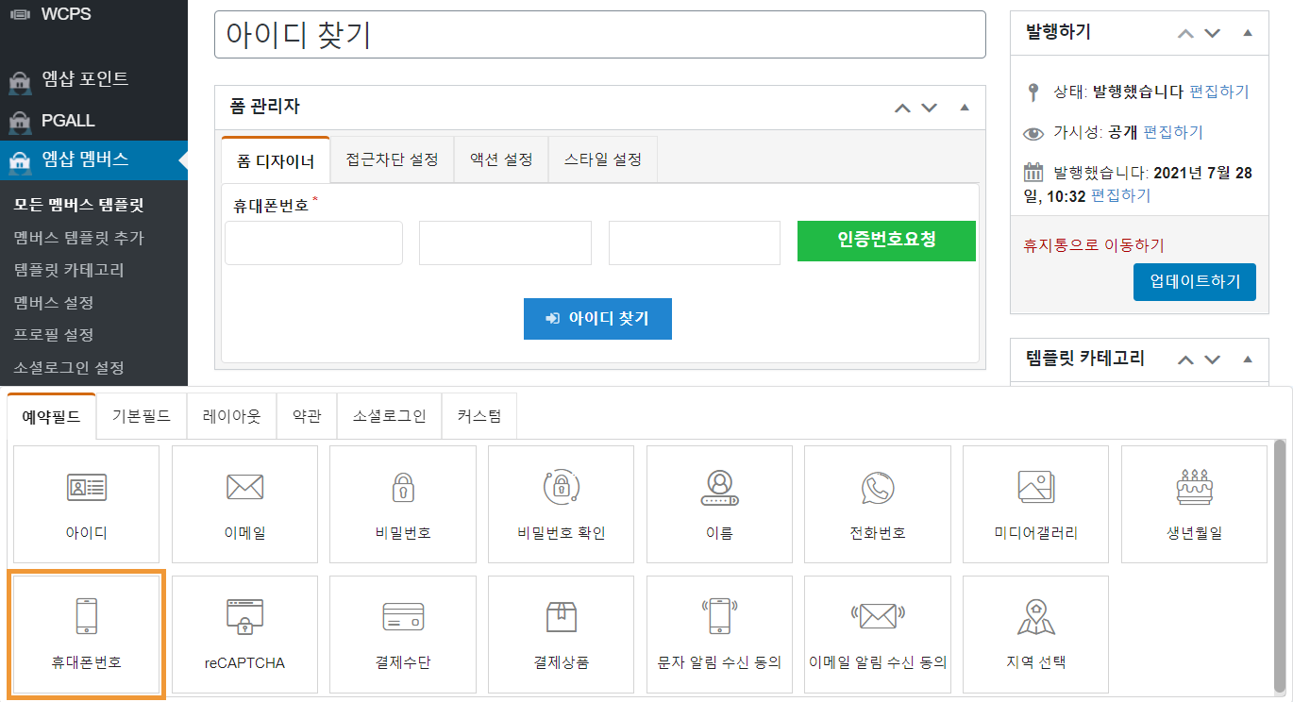Click the 가시성 eye icon
This screenshot has width=1293, height=702.
pyautogui.click(x=1034, y=133)
